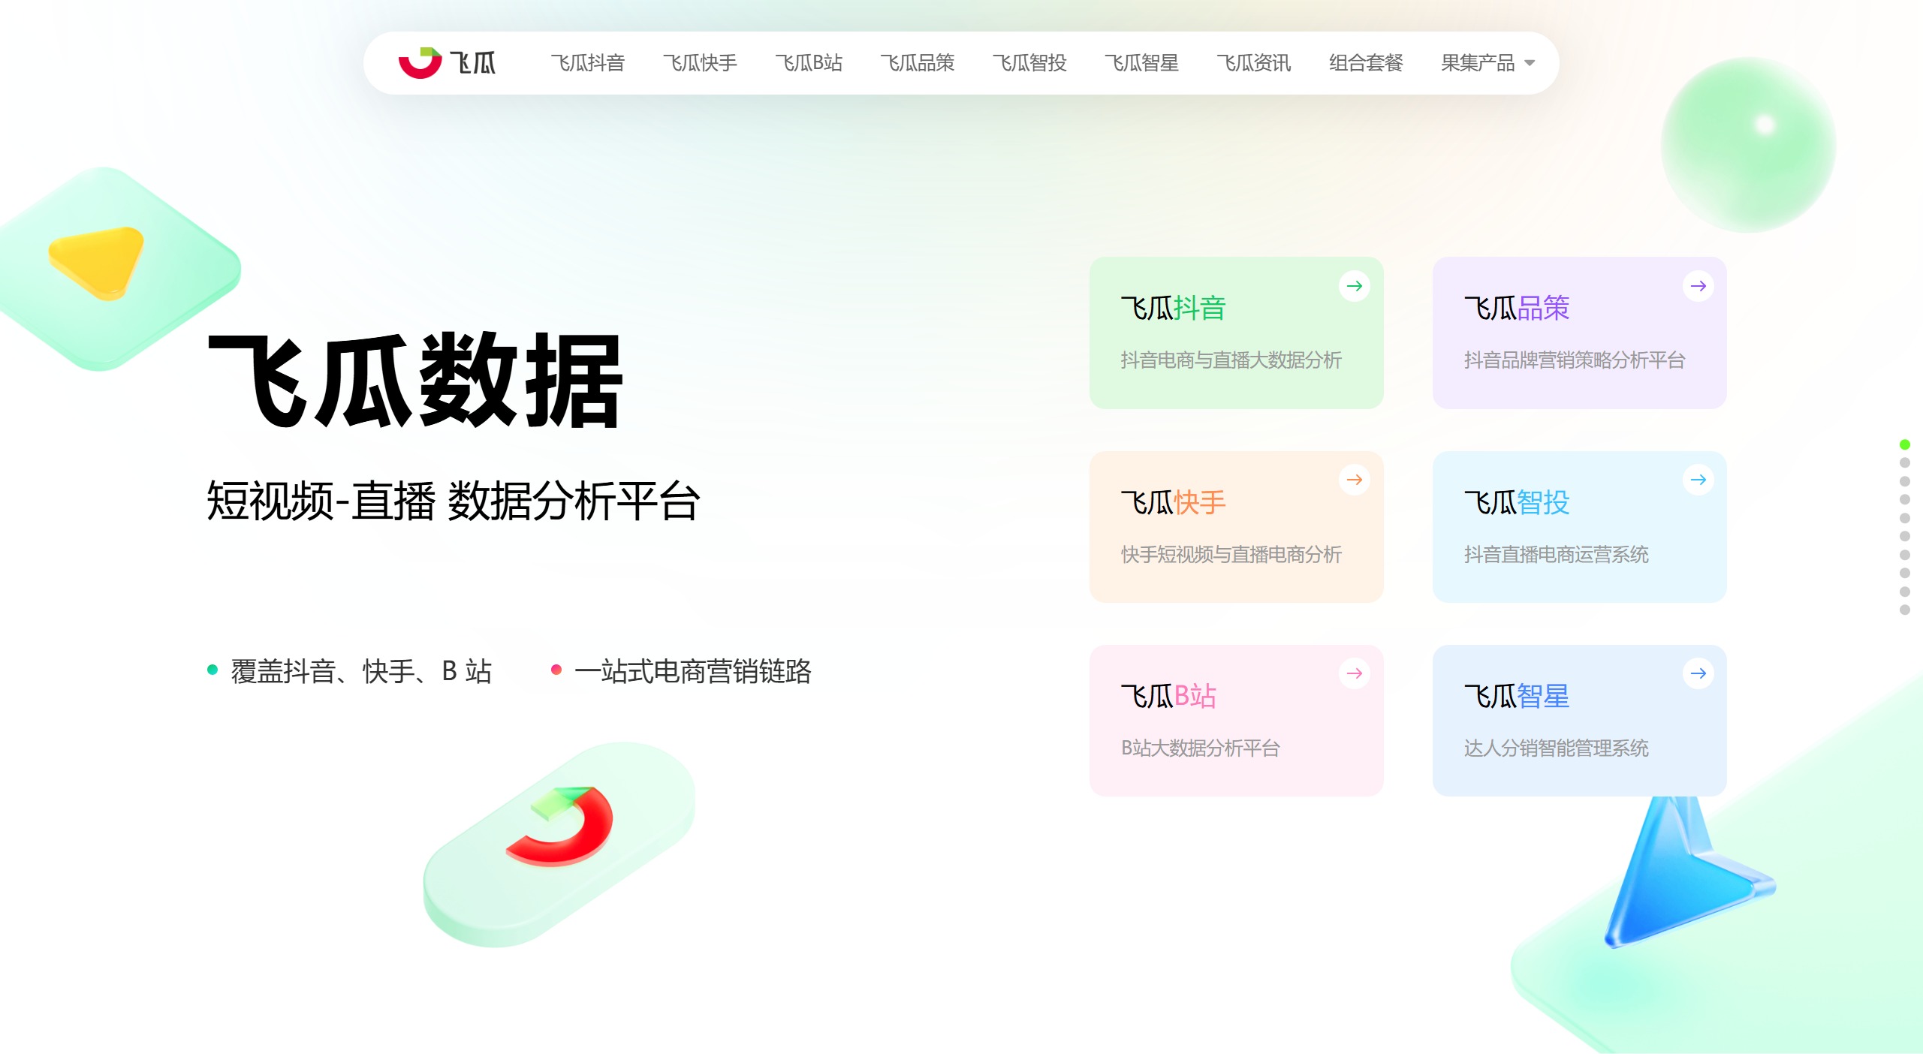Open 飞瓜抖音 from the navigation bar
The height and width of the screenshot is (1054, 1923).
pyautogui.click(x=588, y=62)
